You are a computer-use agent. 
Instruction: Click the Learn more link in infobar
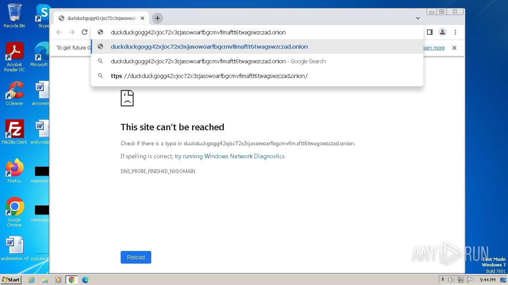pyautogui.click(x=433, y=48)
